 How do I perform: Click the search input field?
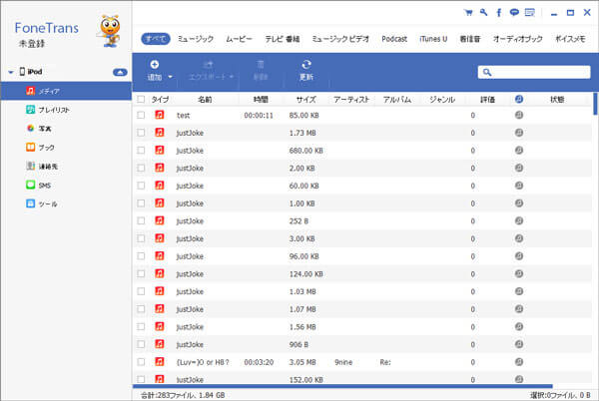(x=536, y=72)
